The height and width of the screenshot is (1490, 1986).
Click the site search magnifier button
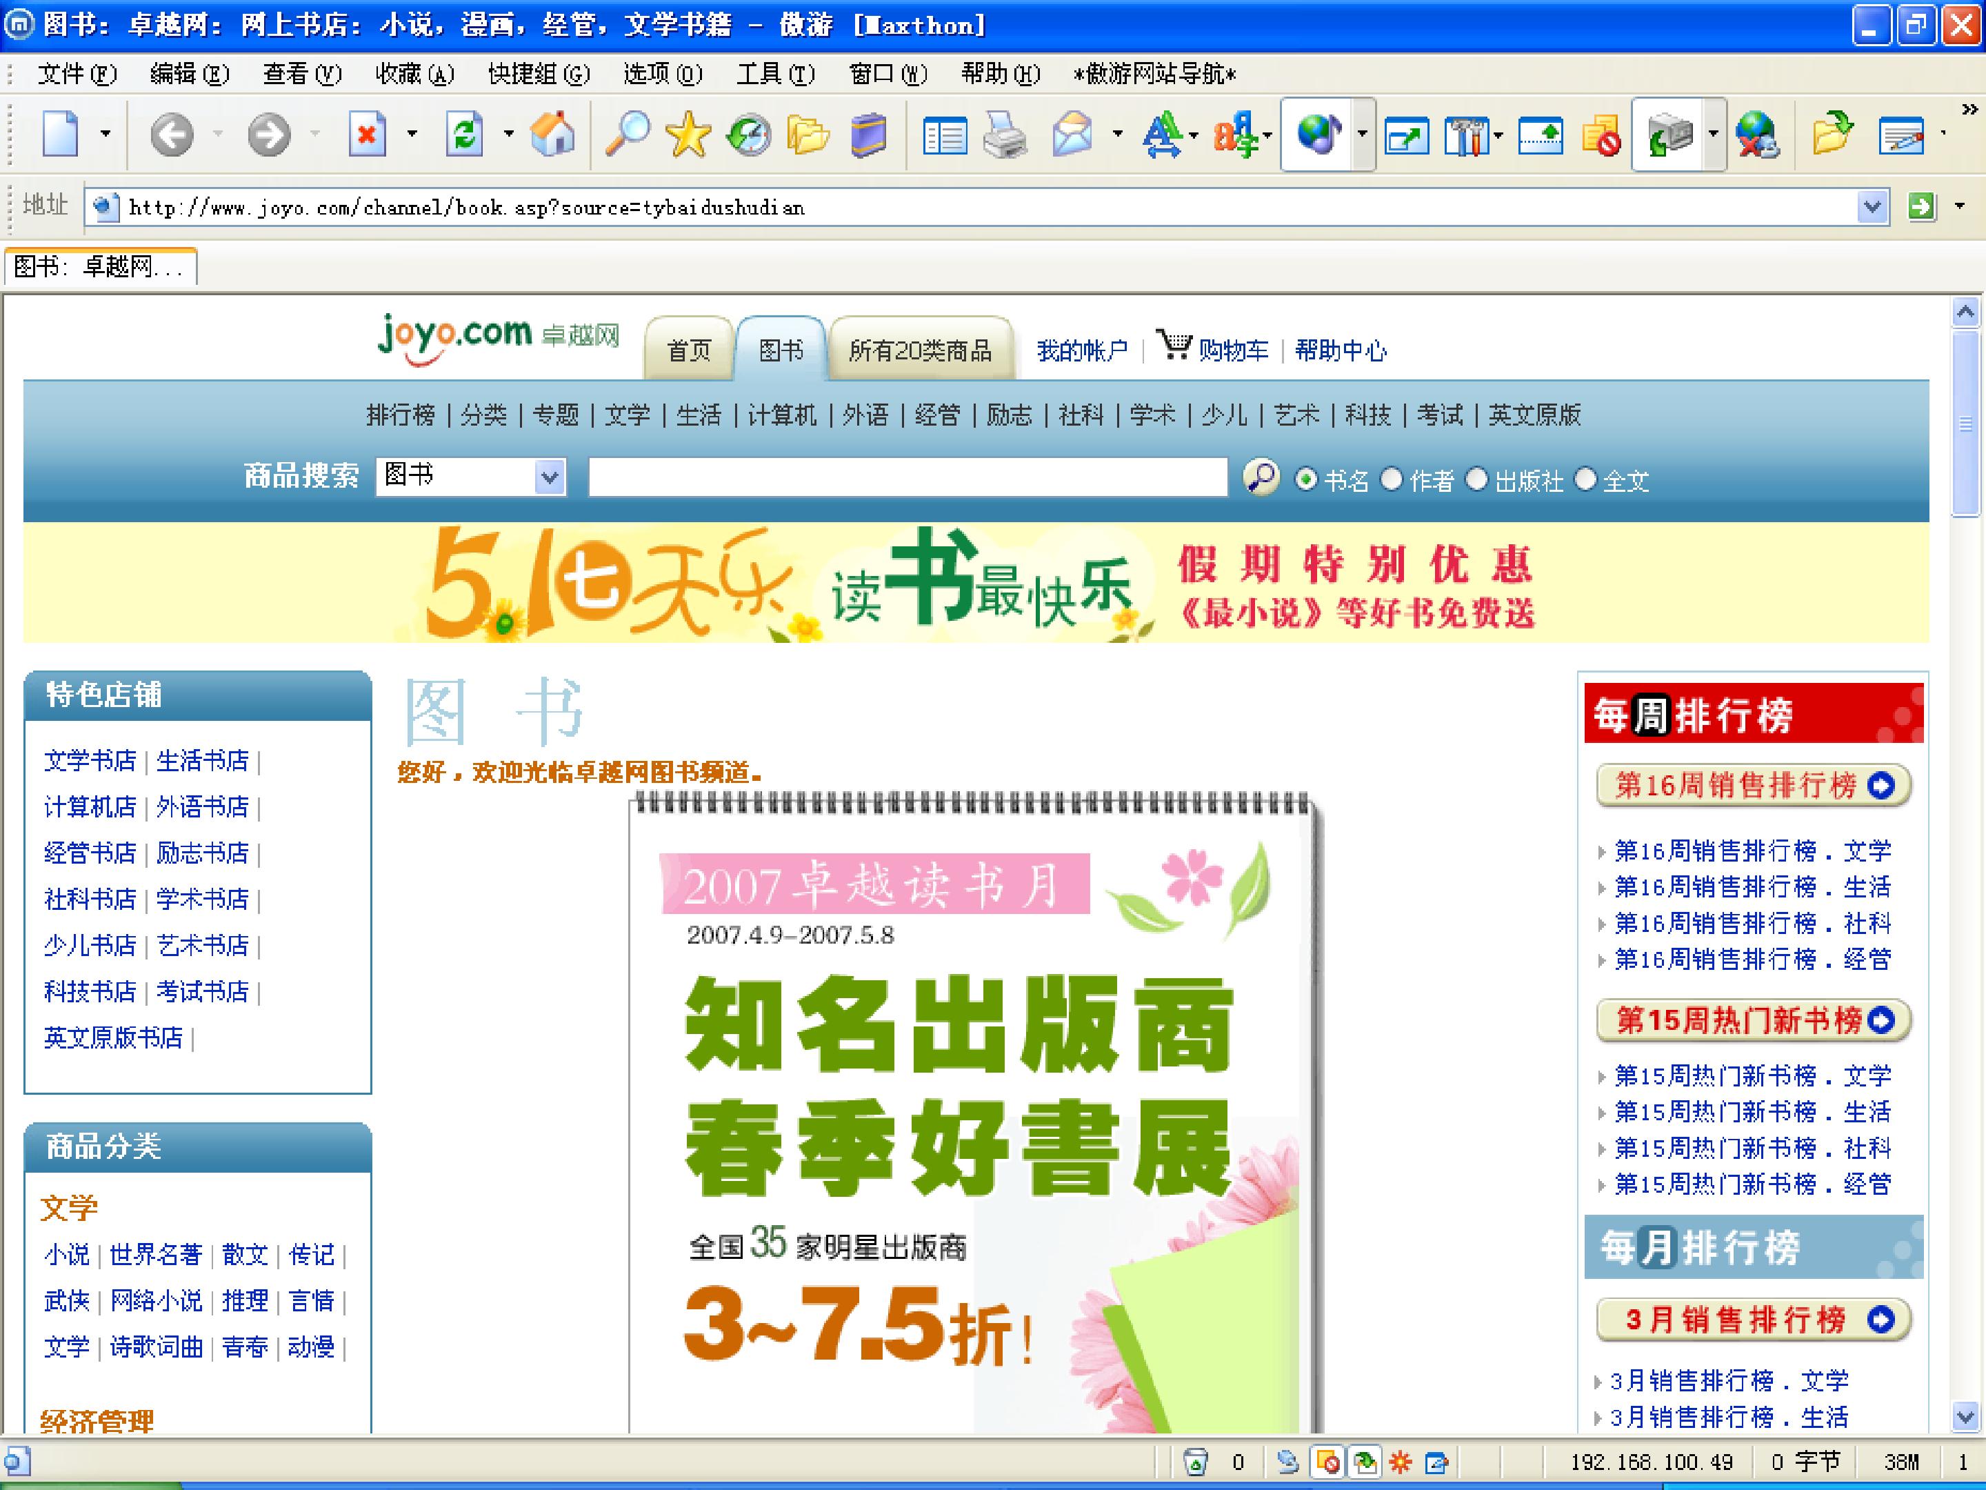(x=1261, y=477)
